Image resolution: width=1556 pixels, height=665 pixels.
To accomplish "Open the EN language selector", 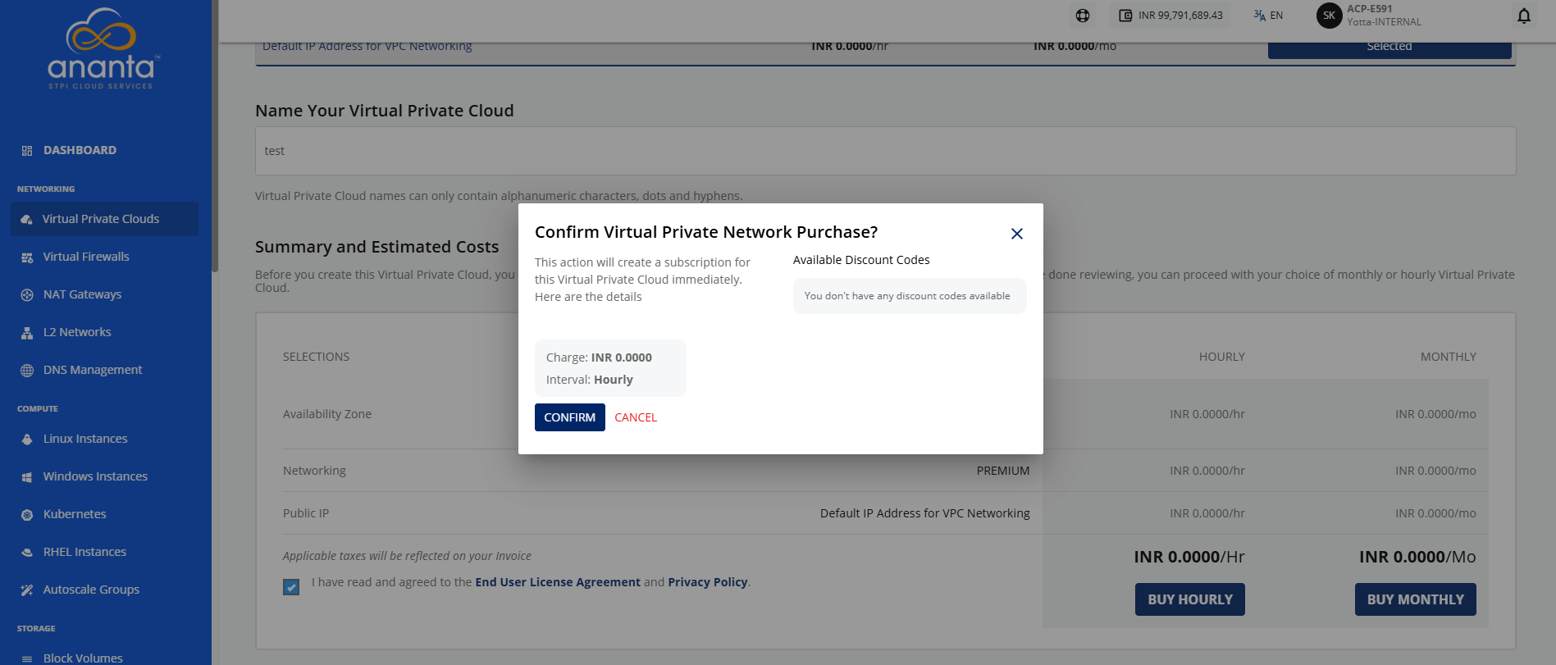I will (1268, 16).
